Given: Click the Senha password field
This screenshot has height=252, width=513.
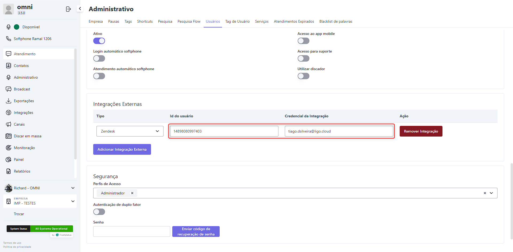Looking at the screenshot, I should [x=132, y=231].
